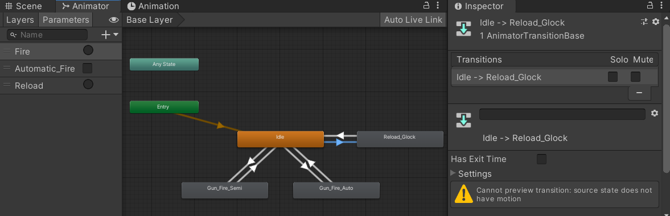Show the Layers list
The height and width of the screenshot is (216, 670).
[x=20, y=20]
